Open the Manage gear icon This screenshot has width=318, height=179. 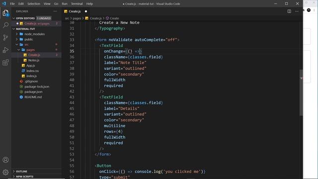pos(5,172)
